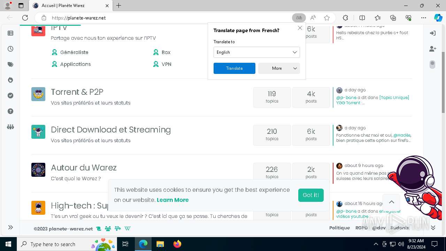Toggle Split screen in browser toolbar
The image size is (446, 251).
point(362,18)
